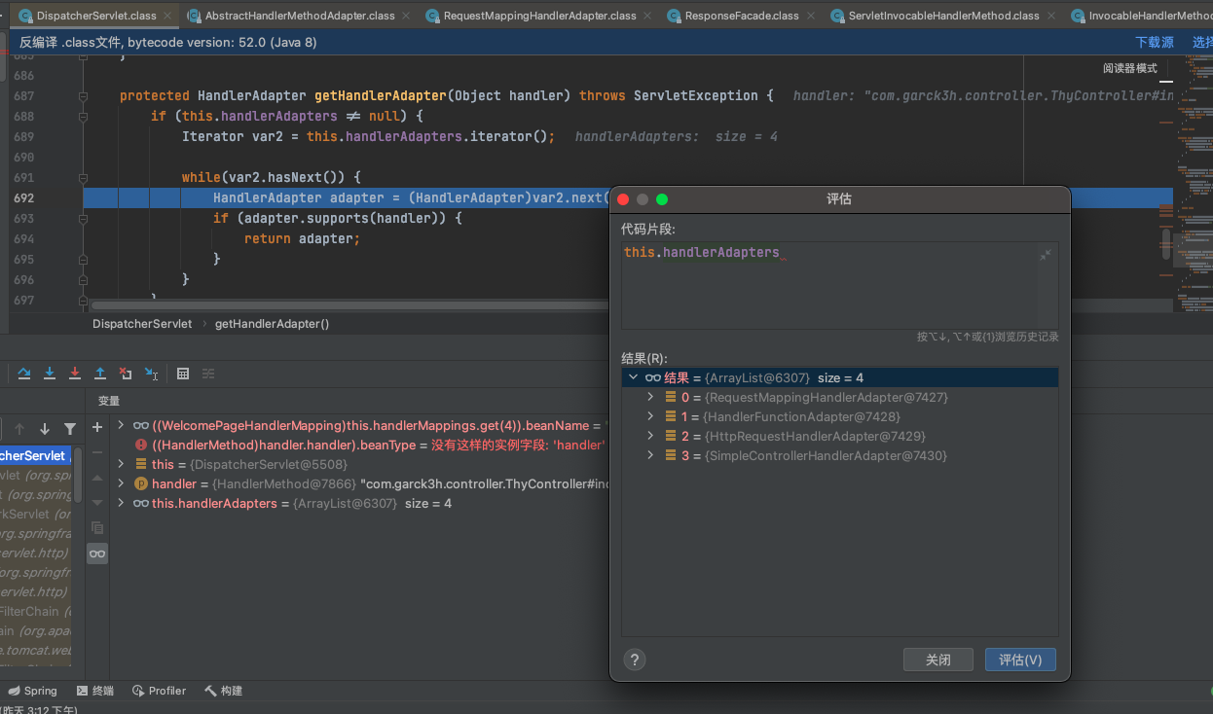Image resolution: width=1213 pixels, height=714 pixels.
Task: Expand the handler variable in variables panel
Action: [121, 483]
